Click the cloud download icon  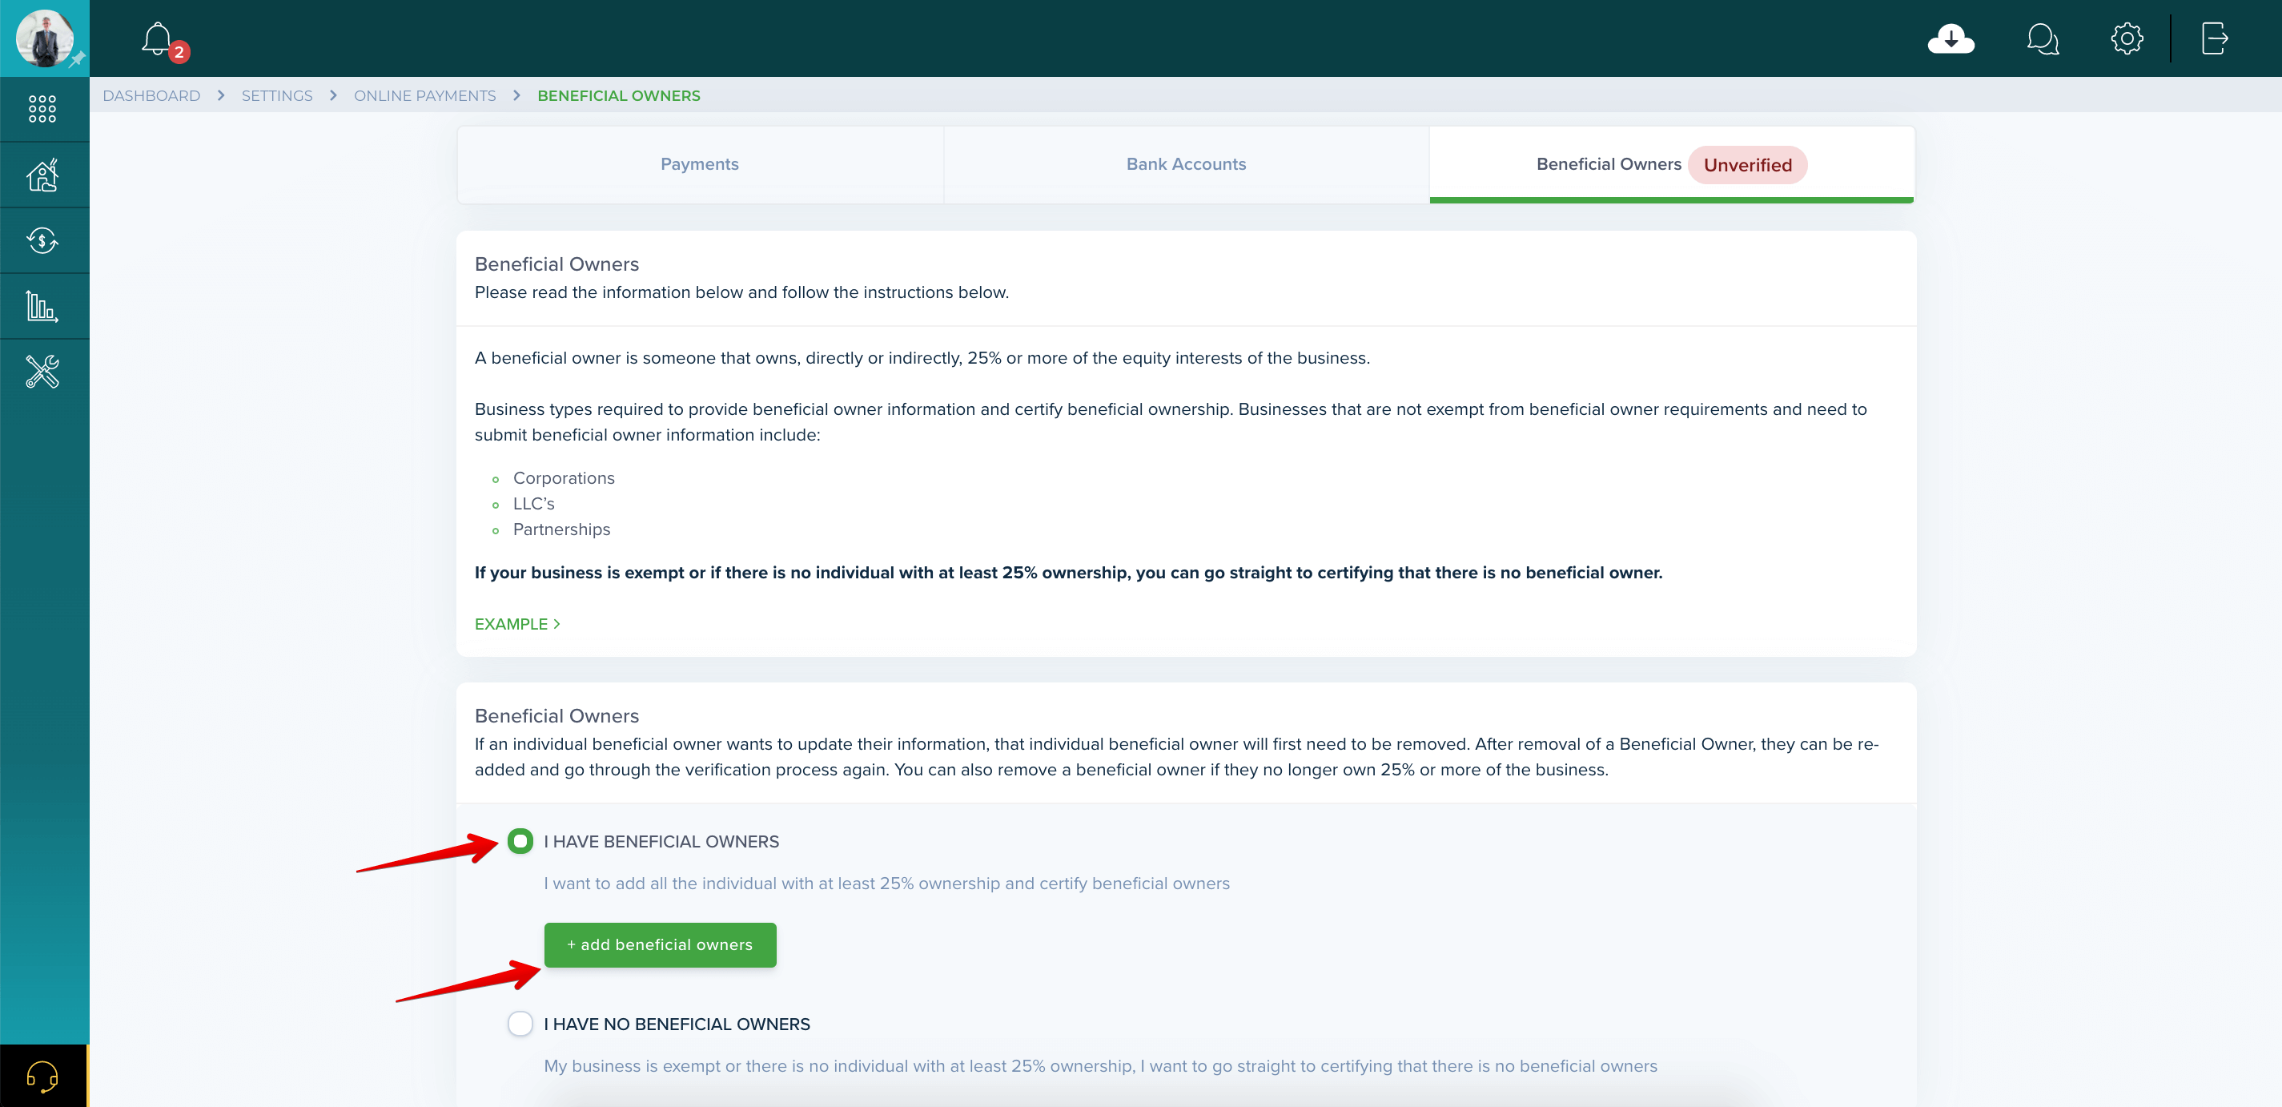click(1951, 39)
